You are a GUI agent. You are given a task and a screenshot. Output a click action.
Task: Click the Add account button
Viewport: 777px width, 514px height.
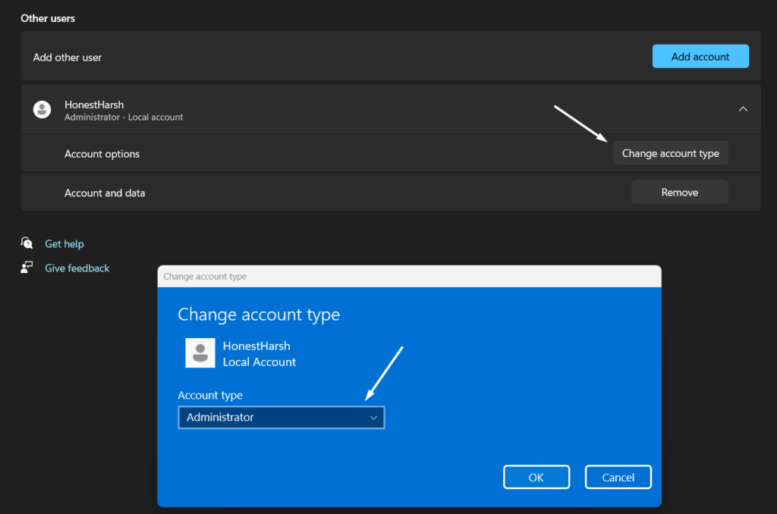click(700, 56)
